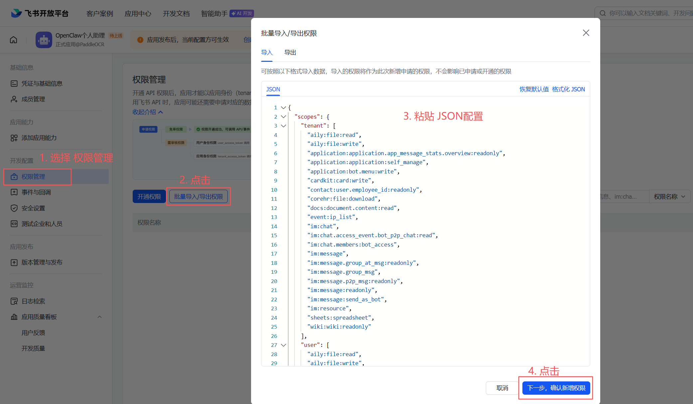Viewport: 693px width, 404px height.
Task: Collapse the 应用质量看板 section chevron
Action: (99, 317)
